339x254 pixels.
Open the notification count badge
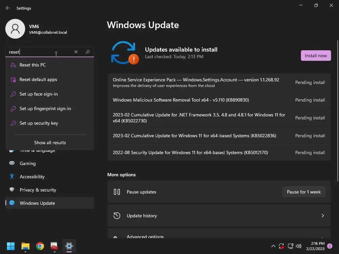point(330,246)
